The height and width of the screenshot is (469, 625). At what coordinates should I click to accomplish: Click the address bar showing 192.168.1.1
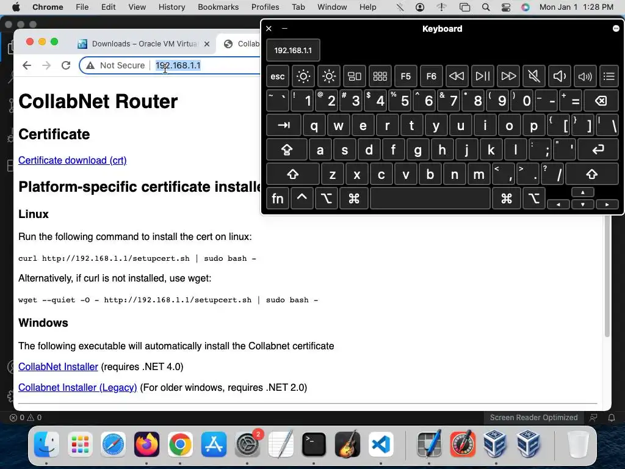(x=178, y=65)
